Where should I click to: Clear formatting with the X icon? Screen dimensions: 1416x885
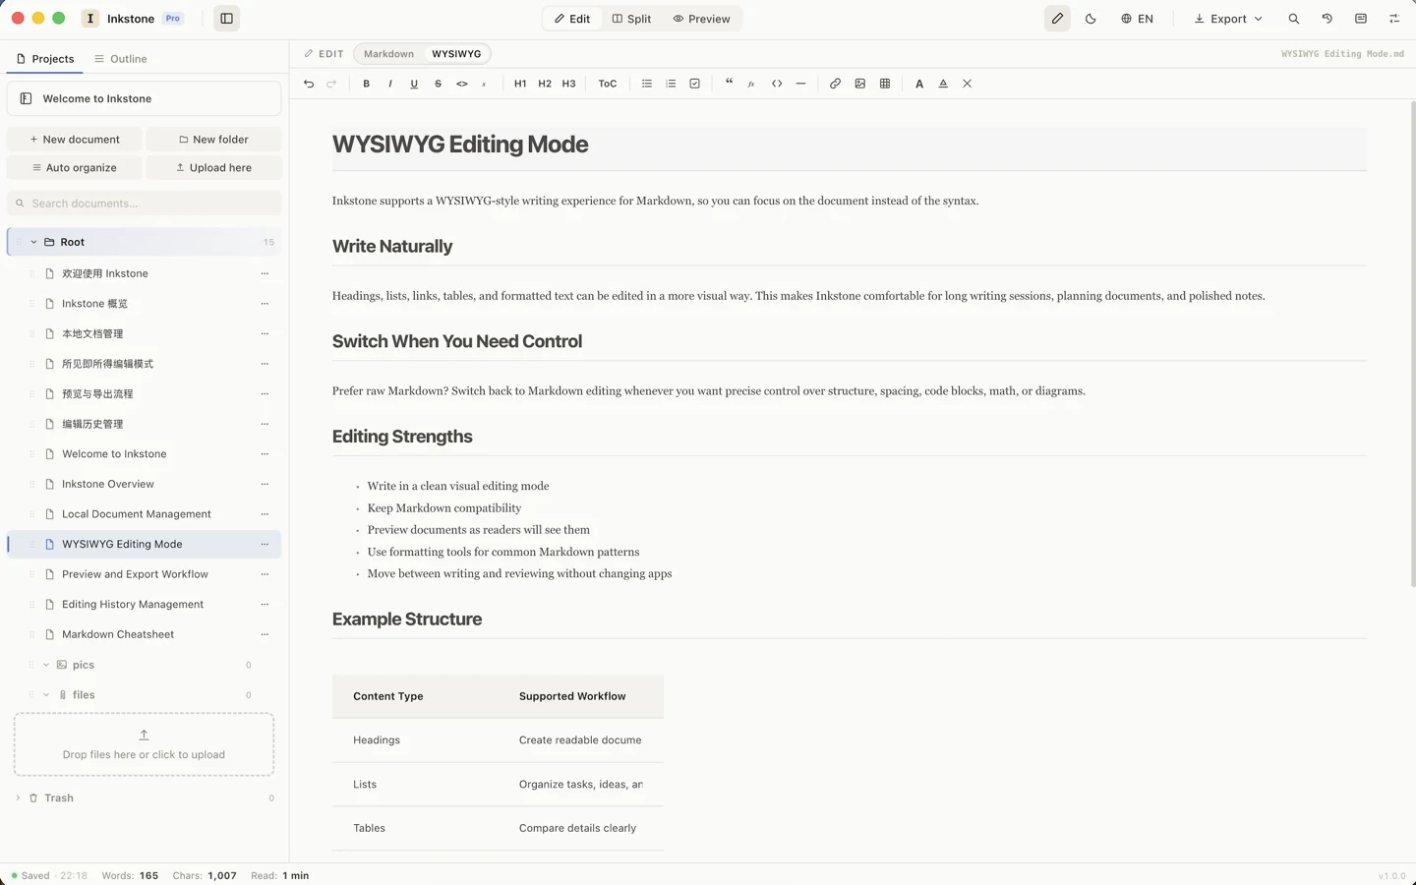pos(968,84)
